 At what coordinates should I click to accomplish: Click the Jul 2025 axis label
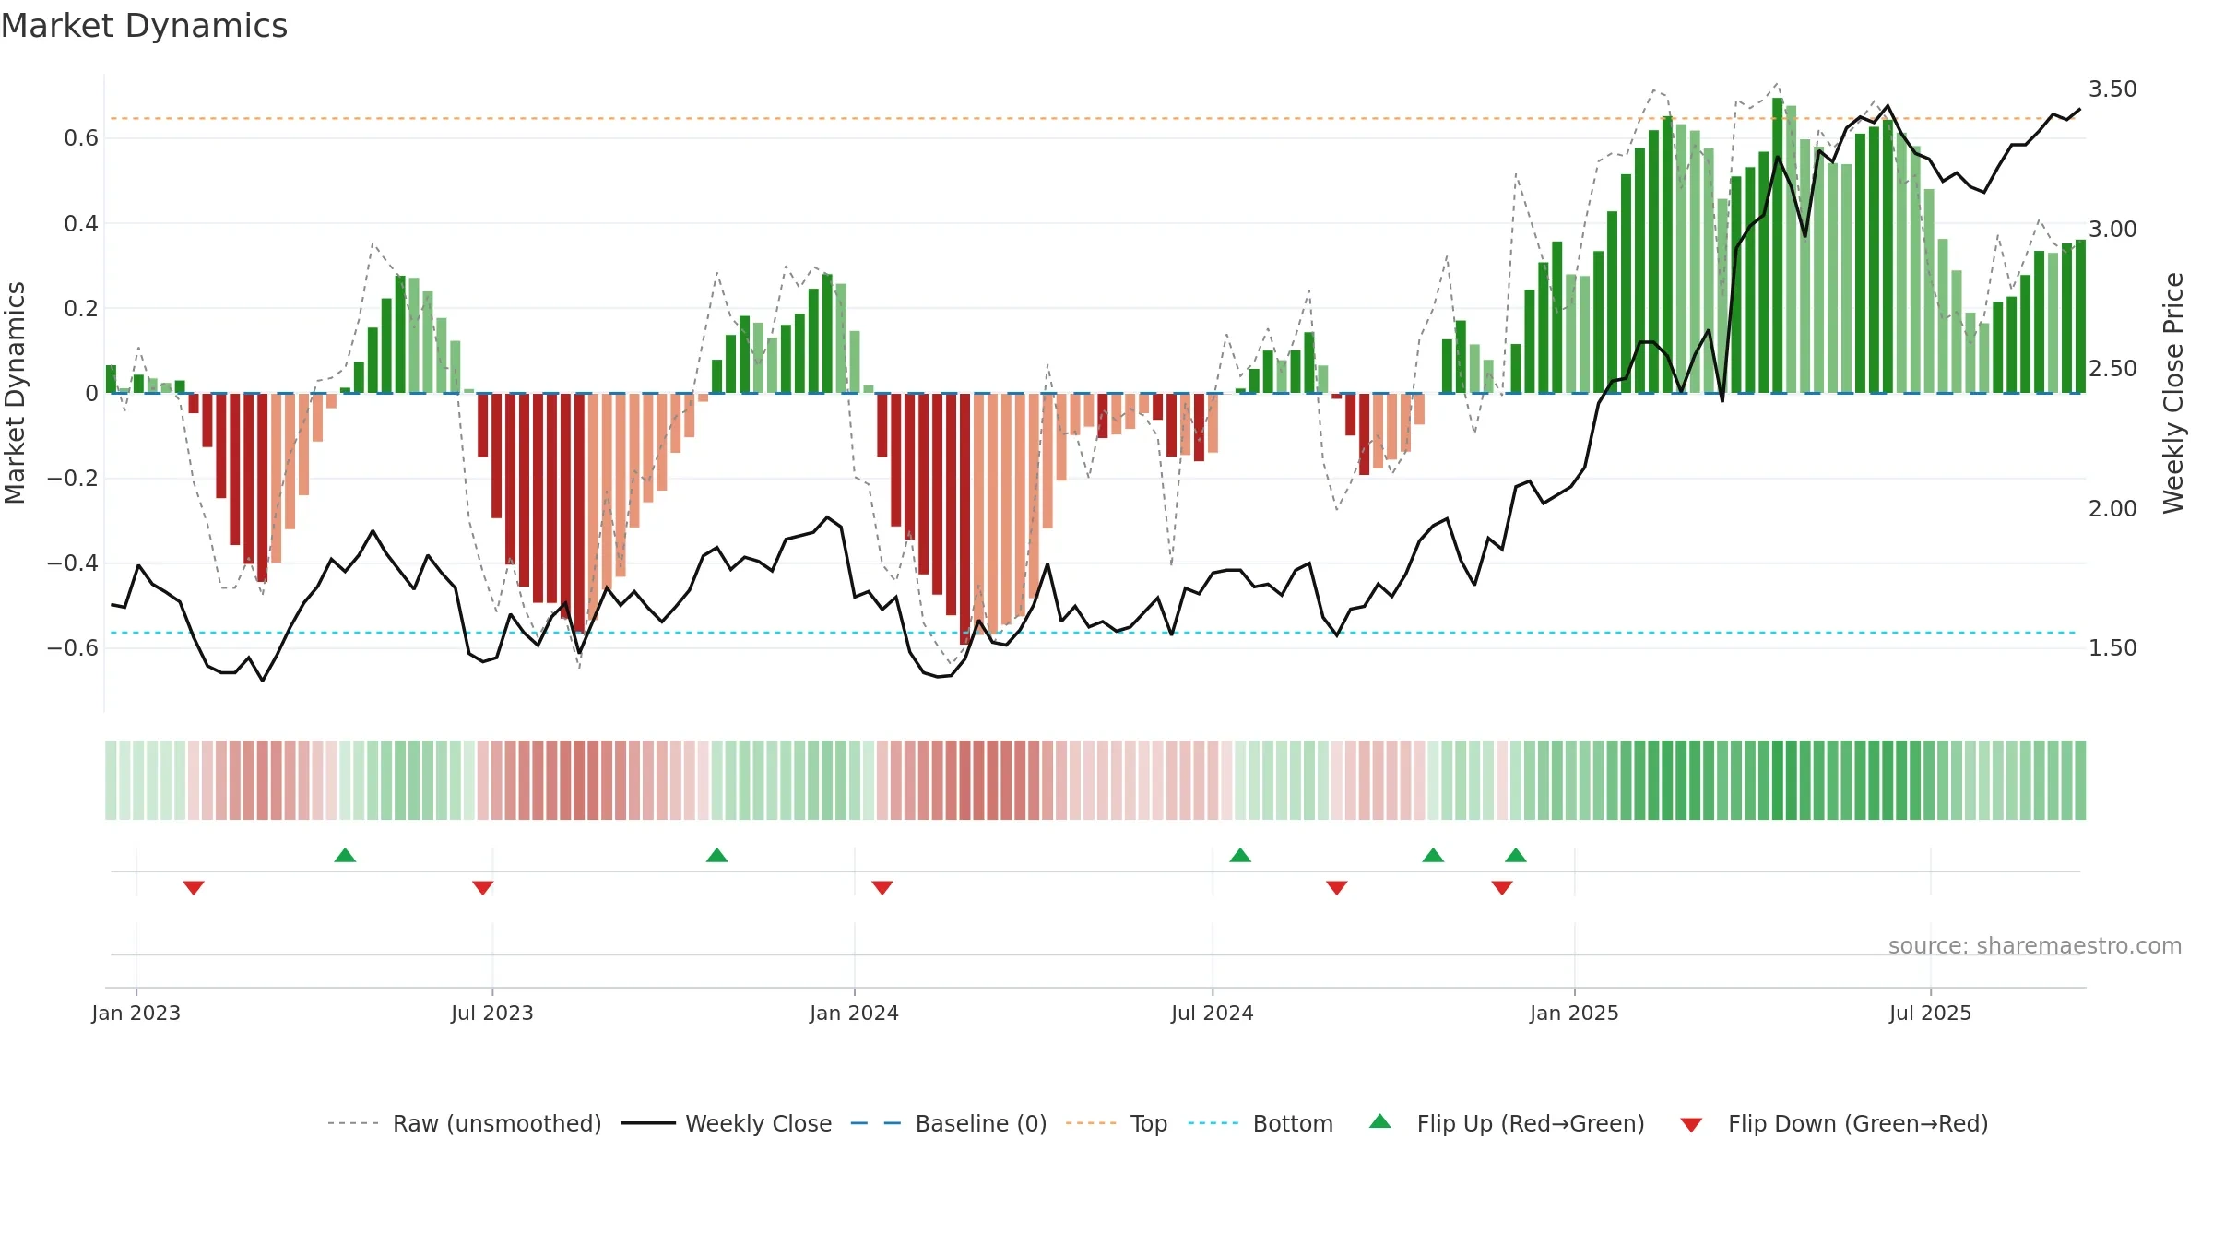click(x=1930, y=1013)
